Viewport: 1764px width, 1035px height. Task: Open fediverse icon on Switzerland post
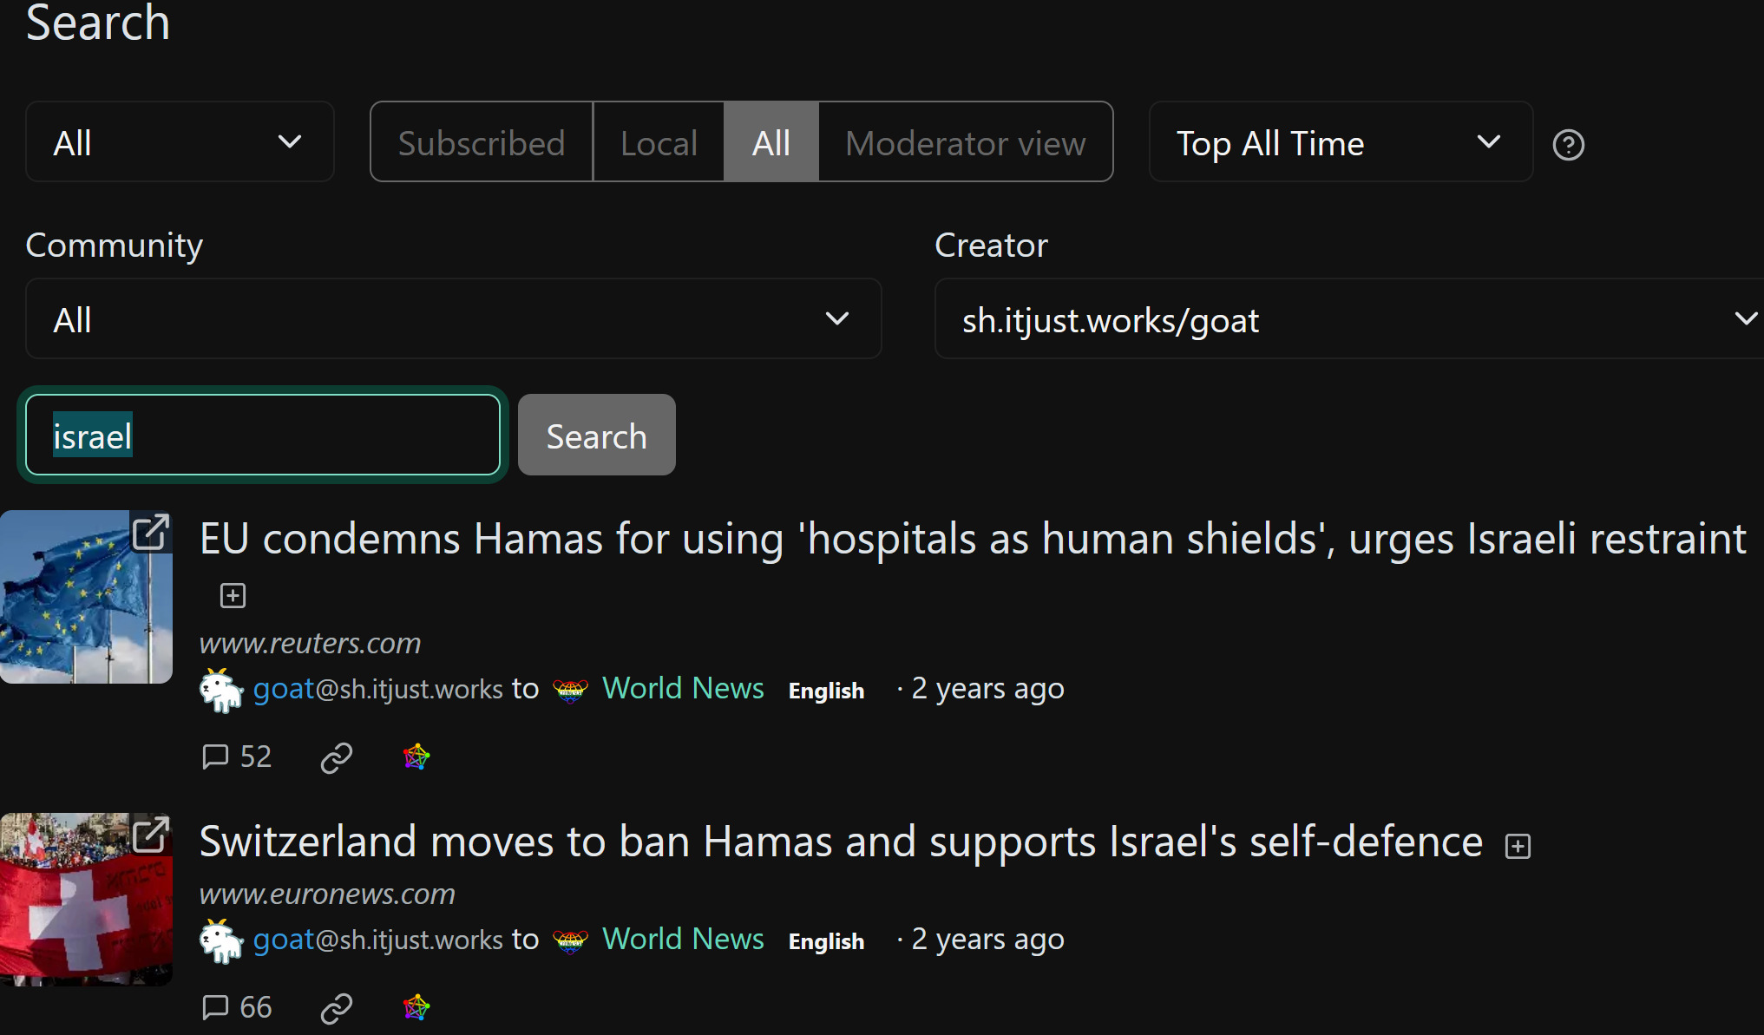416,1007
